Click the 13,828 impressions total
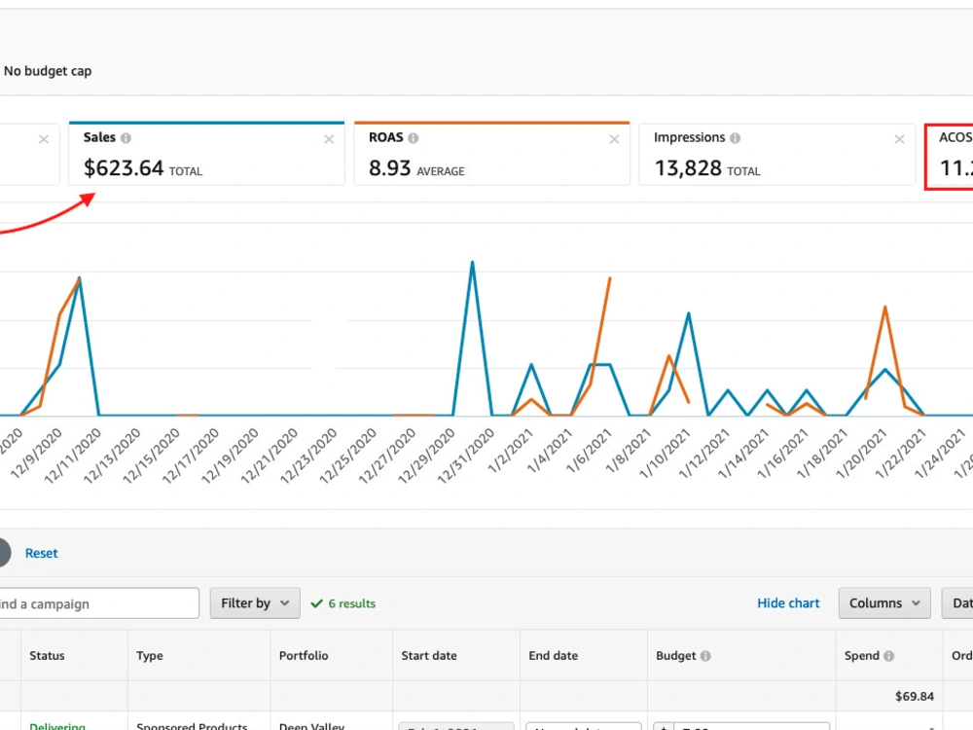Image resolution: width=973 pixels, height=730 pixels. point(688,168)
